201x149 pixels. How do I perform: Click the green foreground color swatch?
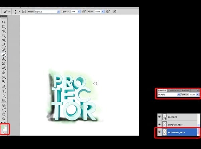point(3,127)
